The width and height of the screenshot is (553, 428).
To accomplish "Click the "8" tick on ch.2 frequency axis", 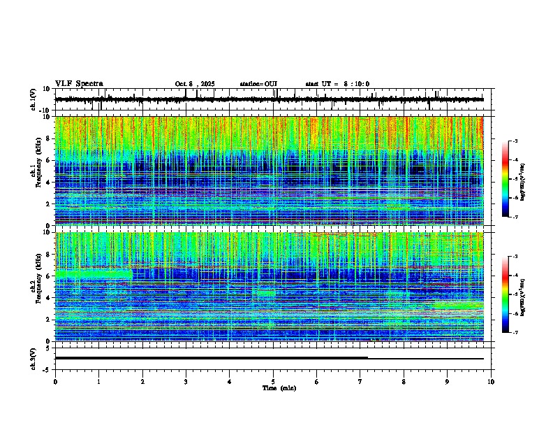I will tap(48, 255).
